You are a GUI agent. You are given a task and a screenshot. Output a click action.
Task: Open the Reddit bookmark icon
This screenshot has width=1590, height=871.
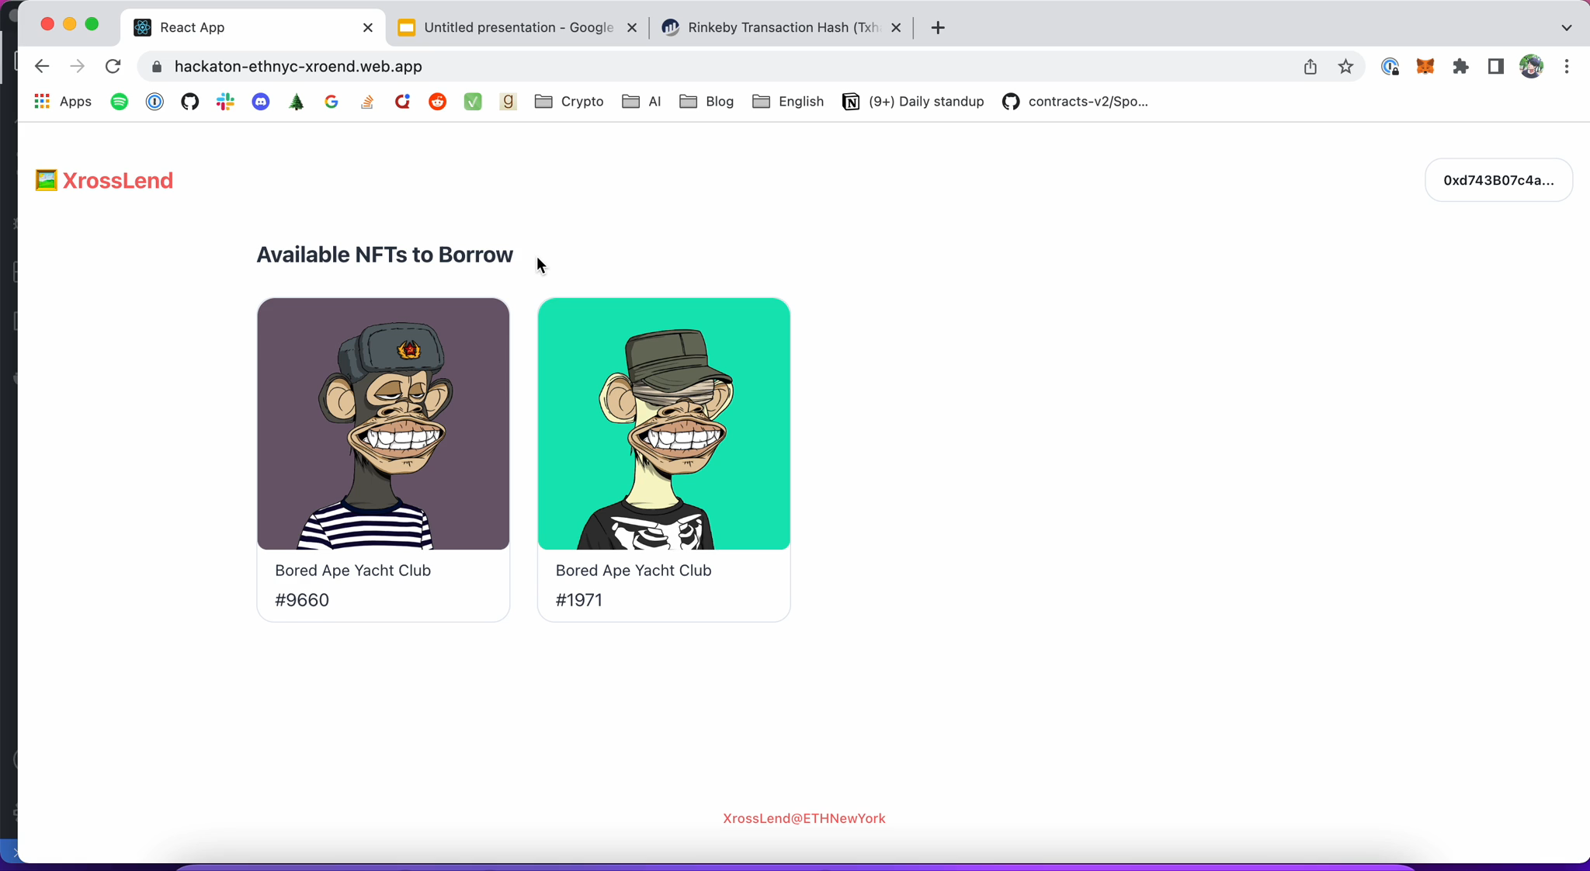pyautogui.click(x=438, y=102)
